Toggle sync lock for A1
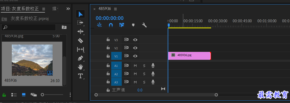The width and height of the screenshot is (290, 103). [126, 66]
